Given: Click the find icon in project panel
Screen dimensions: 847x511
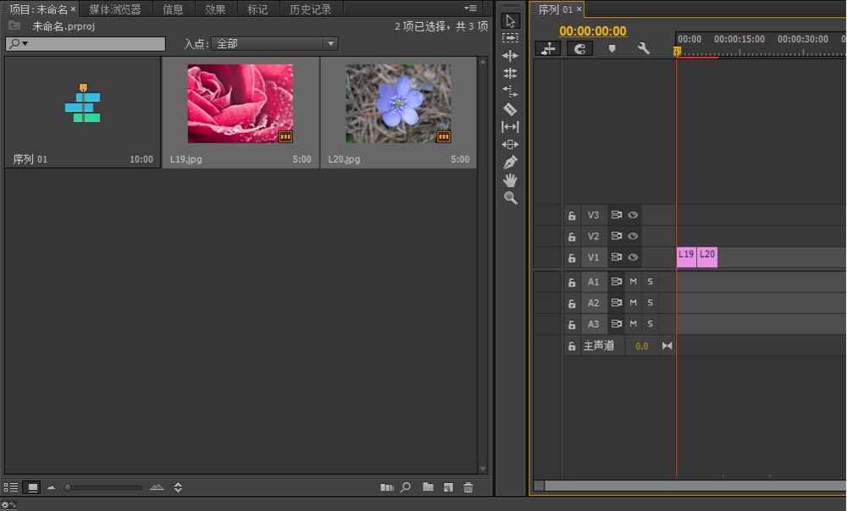Looking at the screenshot, I should 406,487.
